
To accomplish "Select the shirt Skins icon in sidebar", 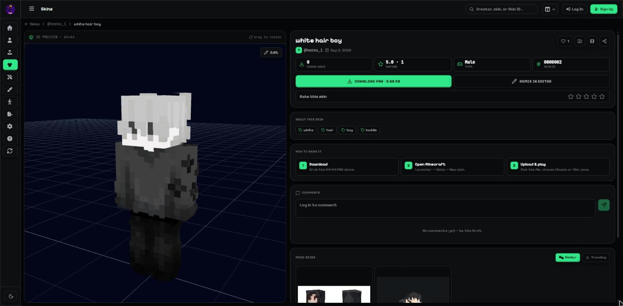I will [x=10, y=65].
